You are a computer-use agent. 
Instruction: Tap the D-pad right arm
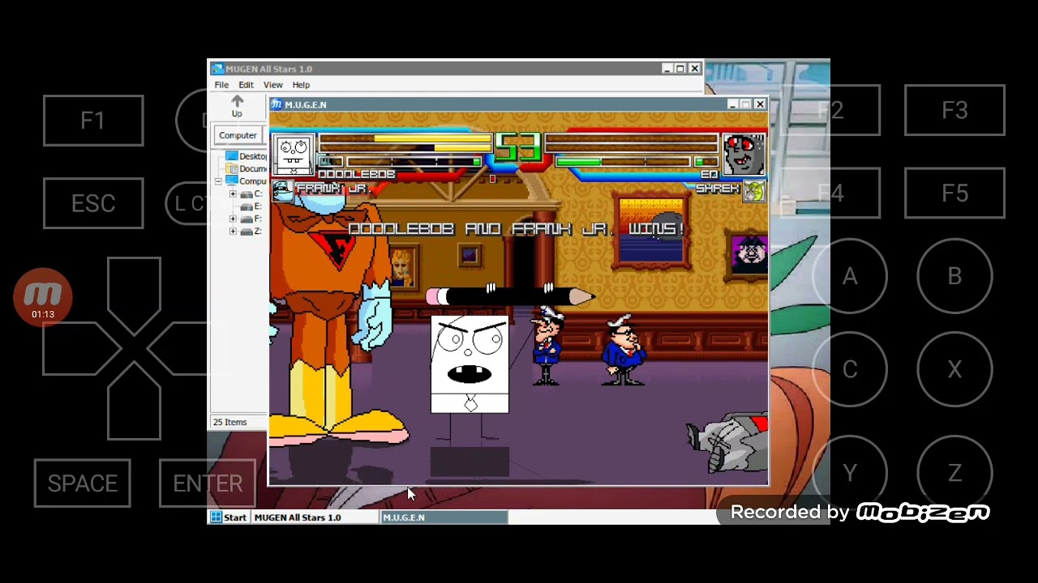pos(187,348)
